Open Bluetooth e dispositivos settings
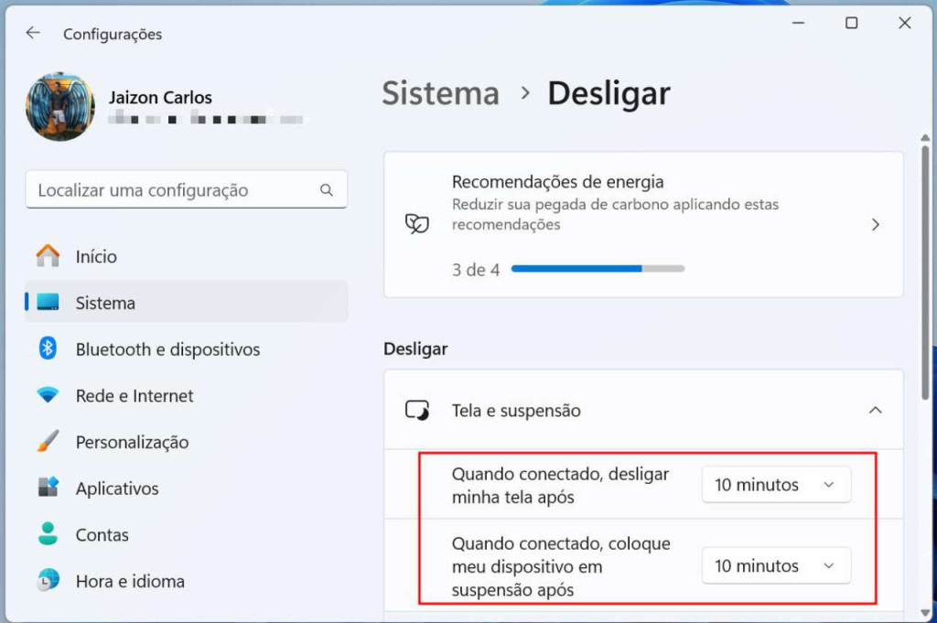Viewport: 937px width, 623px height. point(48,349)
